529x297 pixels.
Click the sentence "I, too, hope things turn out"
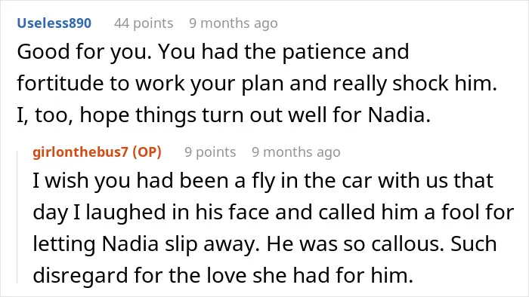[x=224, y=115]
